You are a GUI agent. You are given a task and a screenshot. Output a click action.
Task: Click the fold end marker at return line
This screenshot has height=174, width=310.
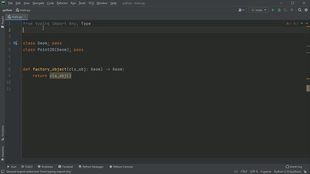pos(21,76)
